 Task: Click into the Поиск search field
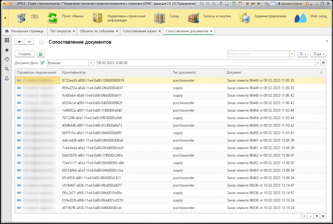click(x=258, y=54)
